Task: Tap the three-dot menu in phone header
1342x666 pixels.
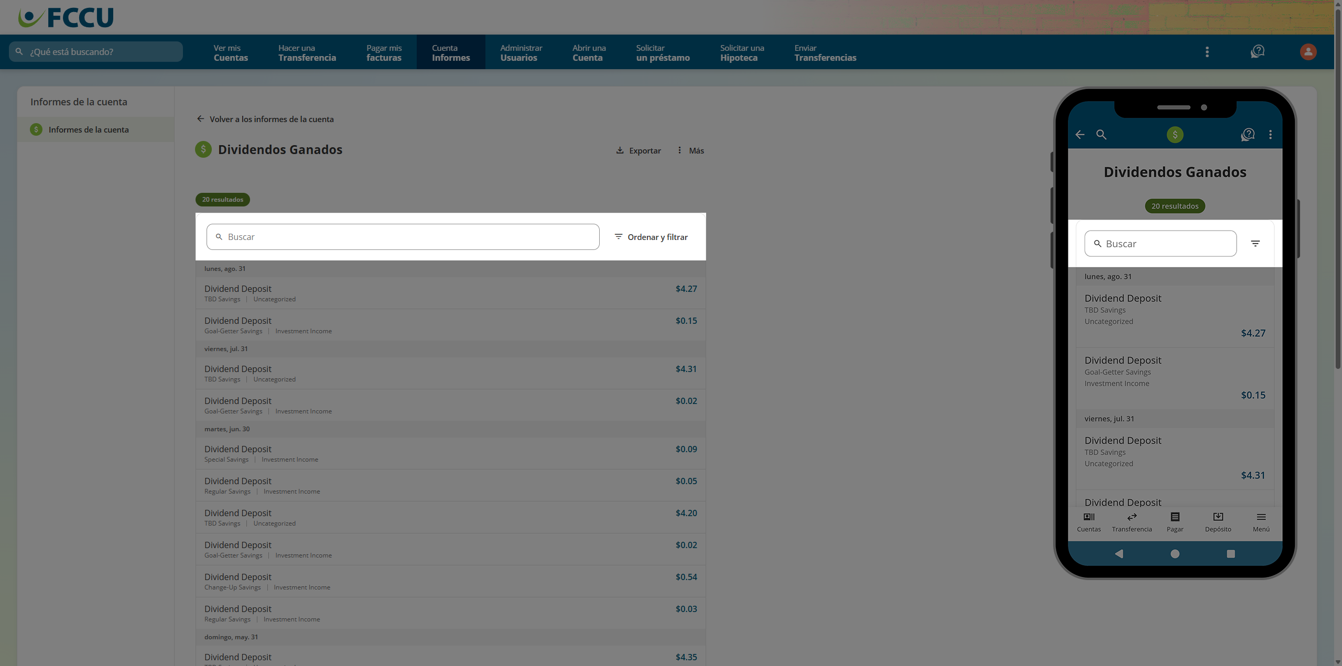Action: pyautogui.click(x=1270, y=135)
